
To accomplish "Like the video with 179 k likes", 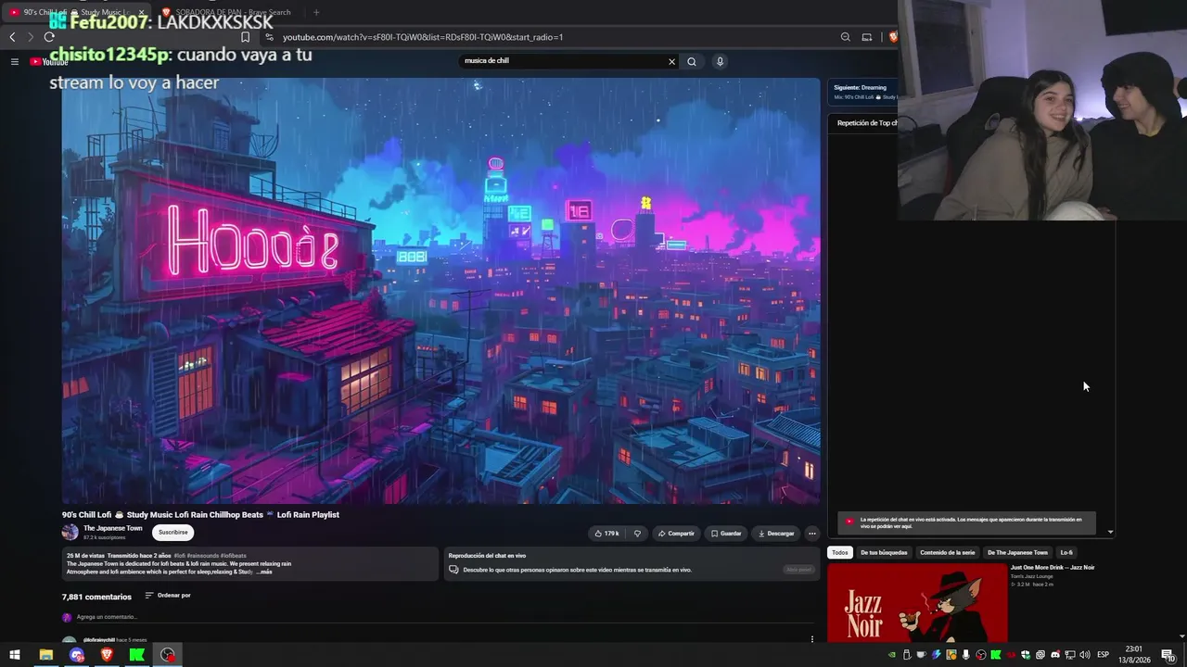I will 607,534.
